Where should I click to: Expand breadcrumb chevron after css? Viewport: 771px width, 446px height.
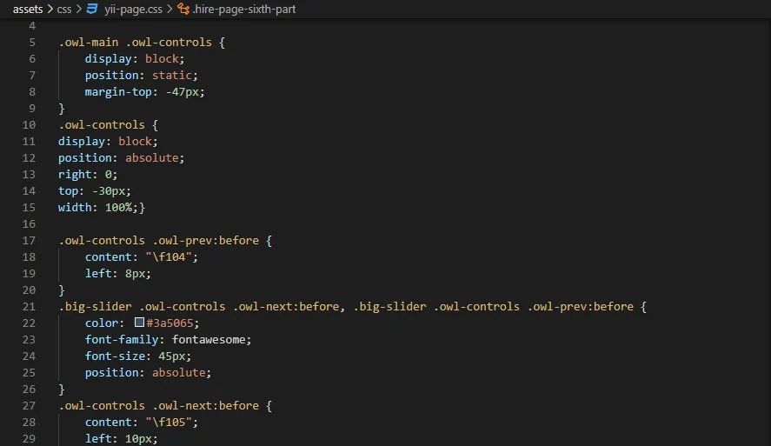click(x=79, y=9)
